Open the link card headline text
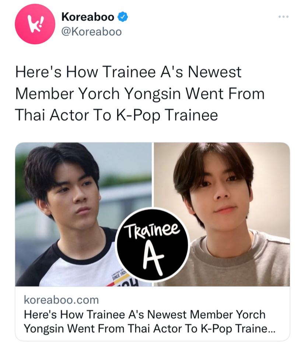Screen dimensions: 305x350 pos(150,322)
